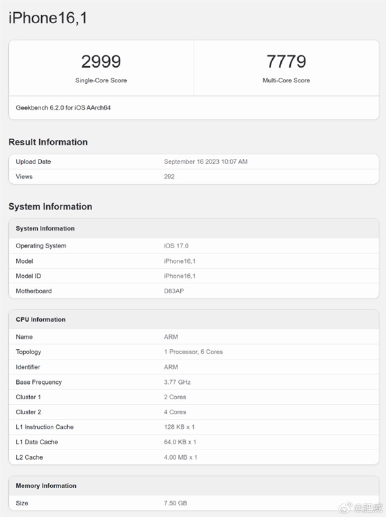
Task: Click the iOS 17.0 operating system value
Action: 176,246
